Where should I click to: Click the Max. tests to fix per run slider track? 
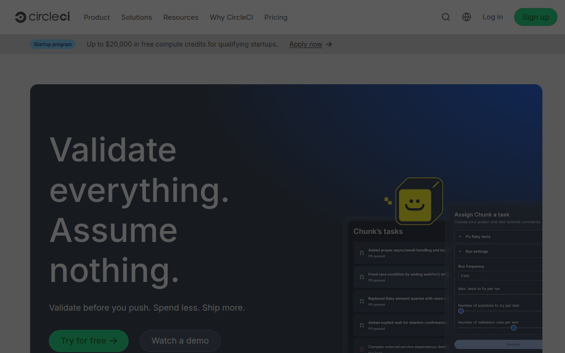click(500, 294)
